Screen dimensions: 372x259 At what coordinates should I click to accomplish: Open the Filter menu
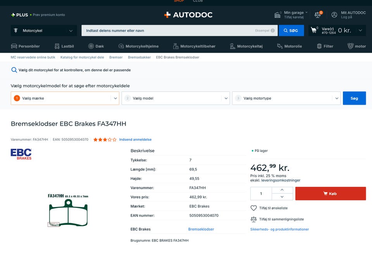(325, 46)
